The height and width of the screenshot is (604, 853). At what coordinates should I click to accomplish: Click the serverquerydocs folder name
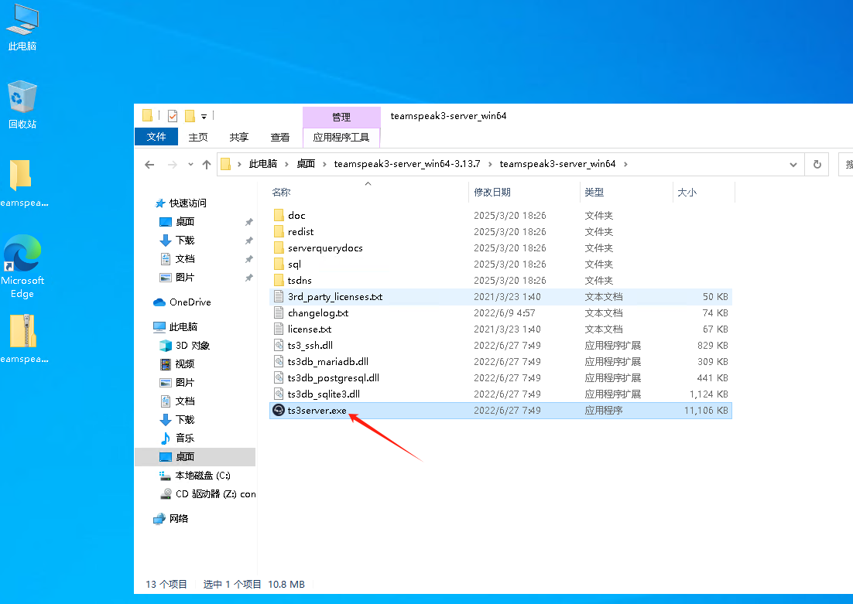325,248
